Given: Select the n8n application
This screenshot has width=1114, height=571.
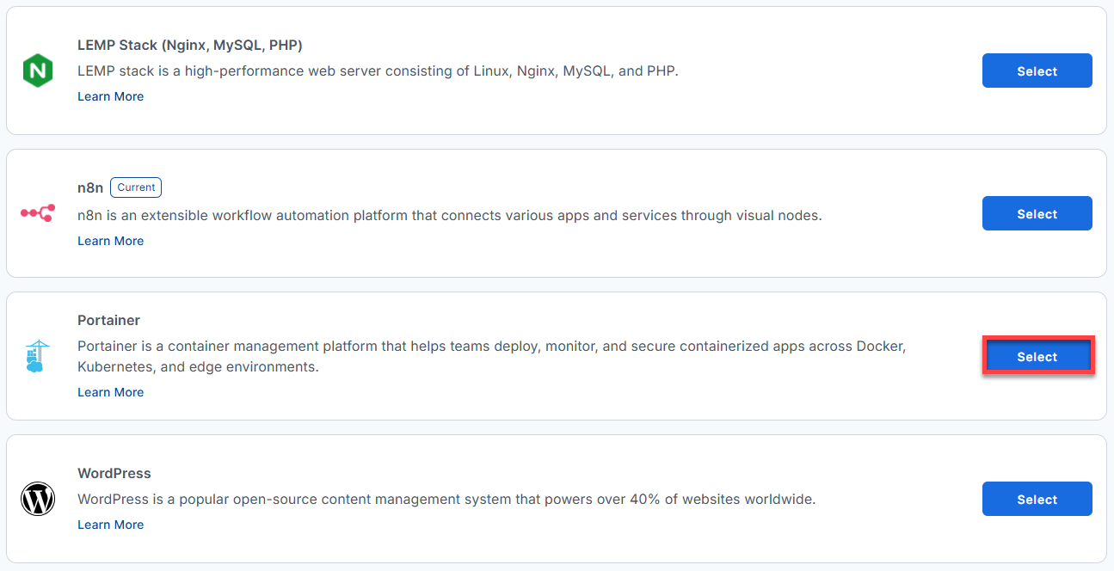Looking at the screenshot, I should coord(1037,213).
